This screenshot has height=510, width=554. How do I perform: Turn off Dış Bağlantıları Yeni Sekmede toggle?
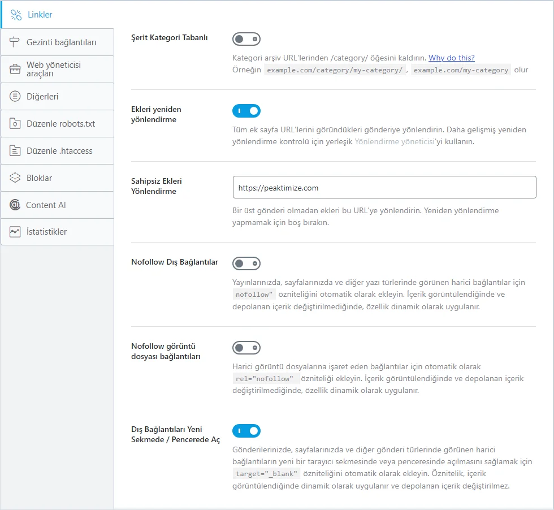click(x=246, y=431)
